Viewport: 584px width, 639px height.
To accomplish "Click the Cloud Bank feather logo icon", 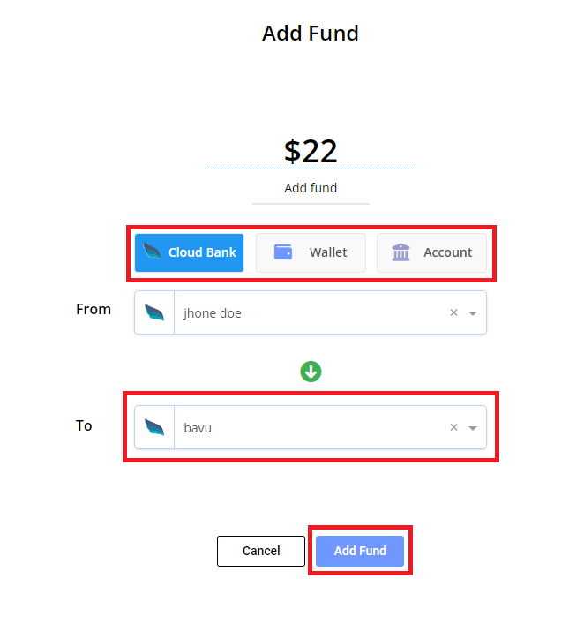I will tap(152, 251).
